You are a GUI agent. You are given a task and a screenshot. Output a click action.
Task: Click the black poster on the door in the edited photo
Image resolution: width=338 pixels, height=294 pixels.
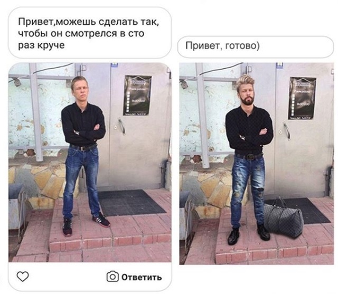point(302,98)
